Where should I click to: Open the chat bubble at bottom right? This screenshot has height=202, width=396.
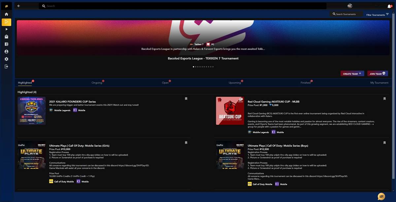click(x=381, y=196)
